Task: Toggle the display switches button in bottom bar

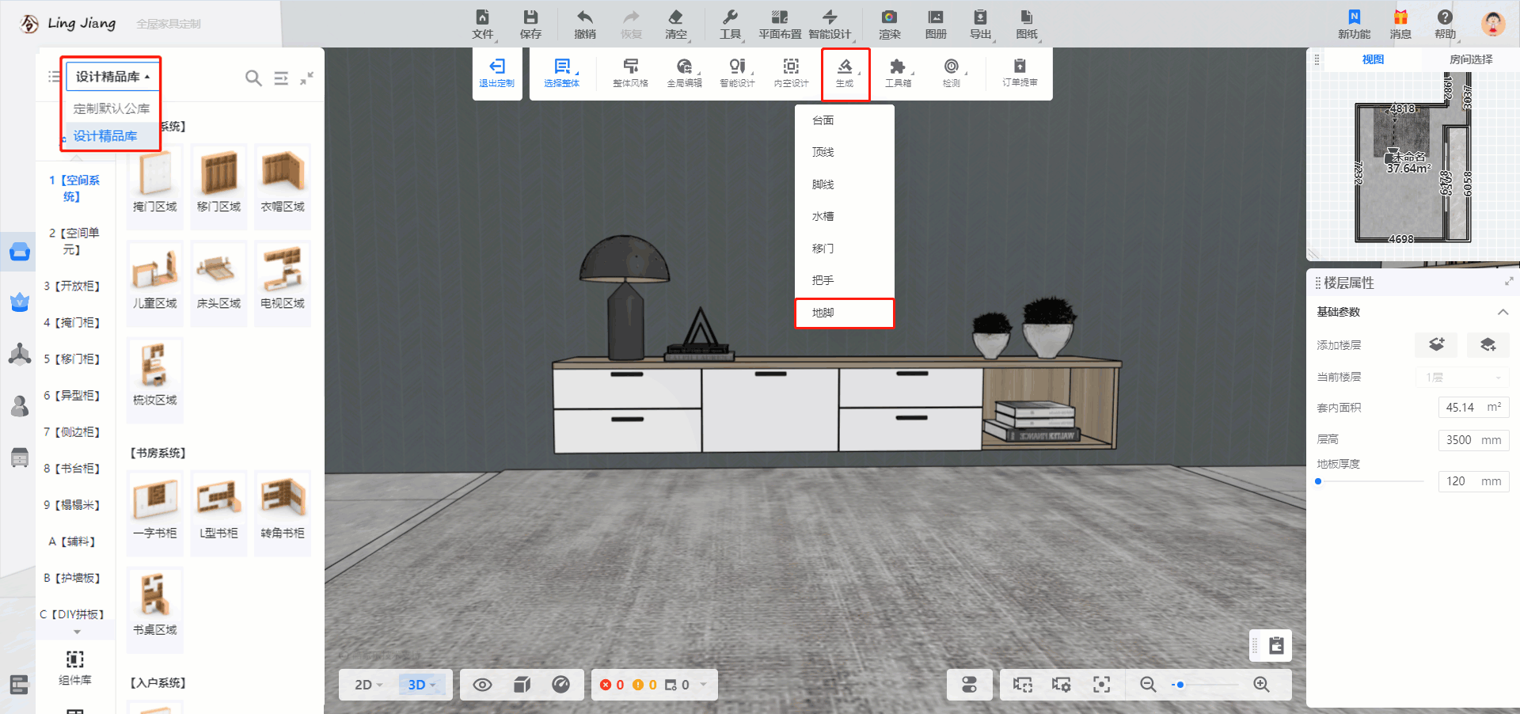Action: pos(969,685)
